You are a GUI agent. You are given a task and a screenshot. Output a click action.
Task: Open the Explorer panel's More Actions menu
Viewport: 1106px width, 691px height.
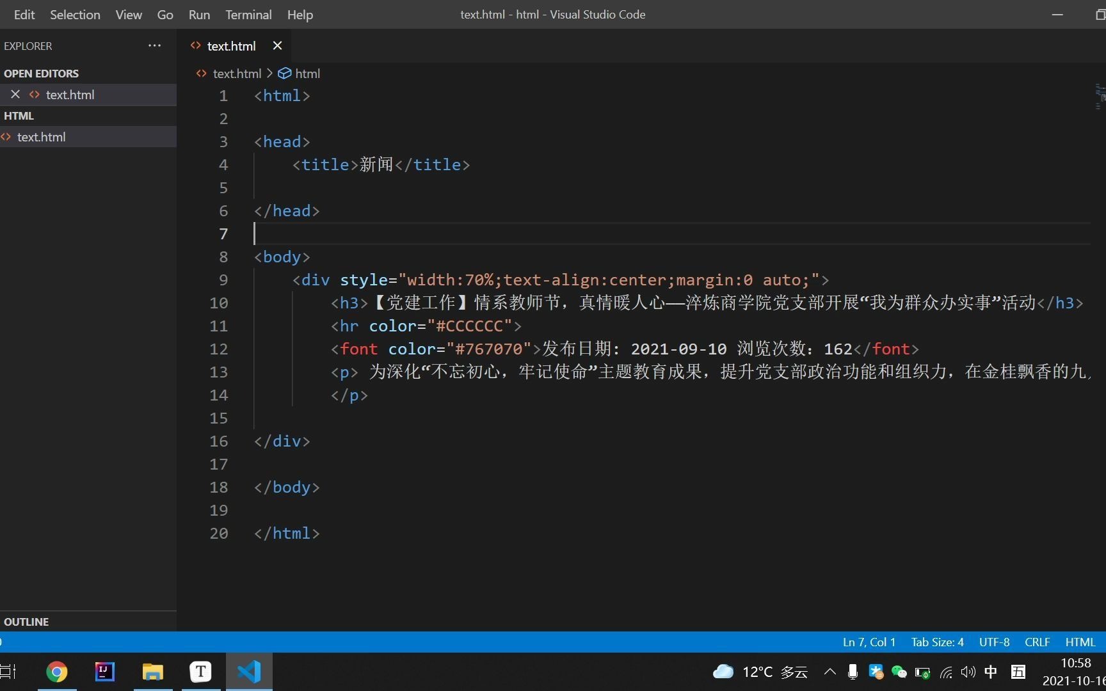[x=154, y=45]
